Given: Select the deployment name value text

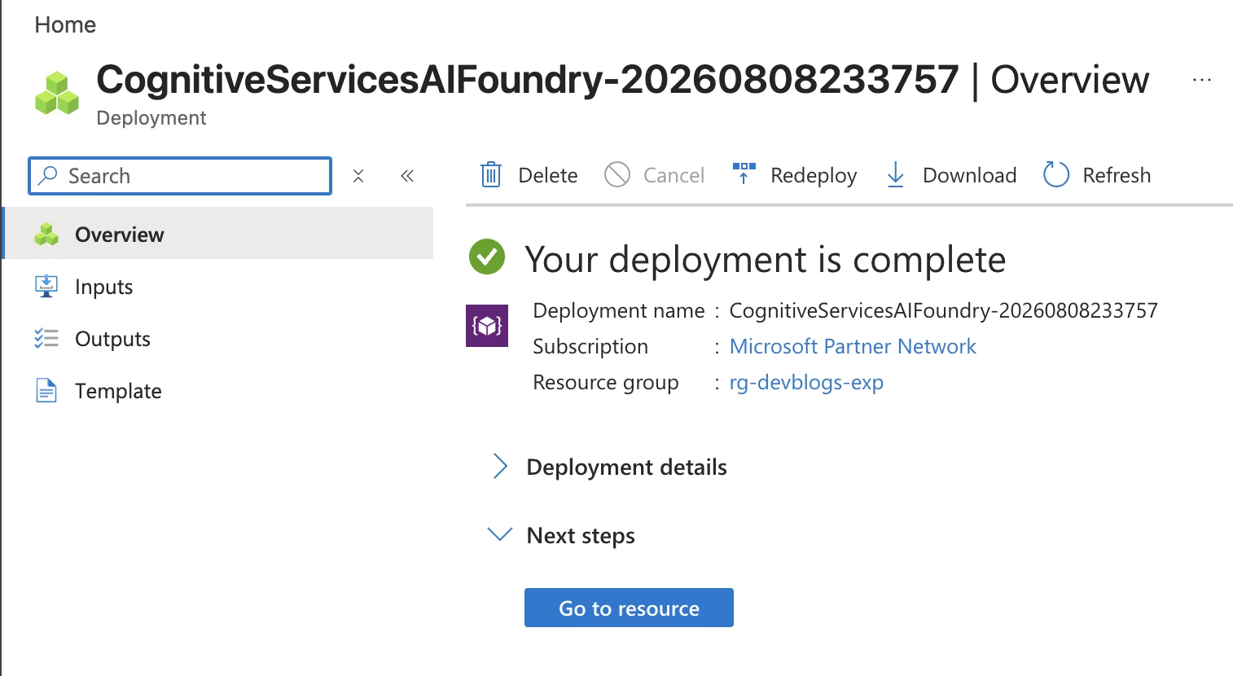Looking at the screenshot, I should [x=943, y=311].
